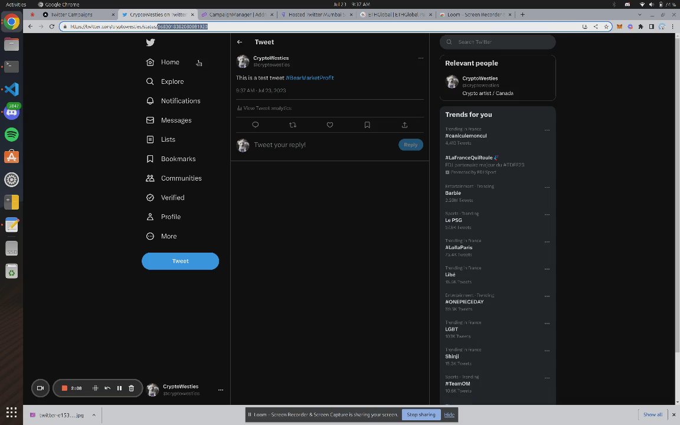Open account menu dots beside CryptoWesties
680x425 pixels.
coord(221,390)
